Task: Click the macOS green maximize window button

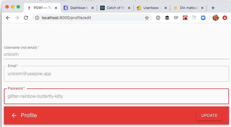Action: (18, 7)
